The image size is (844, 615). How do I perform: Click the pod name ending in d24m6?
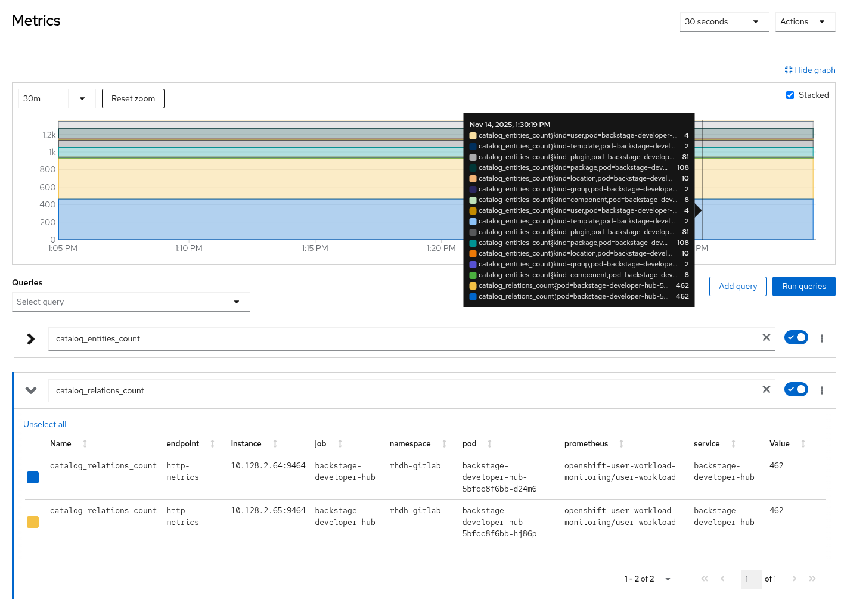tap(499, 477)
